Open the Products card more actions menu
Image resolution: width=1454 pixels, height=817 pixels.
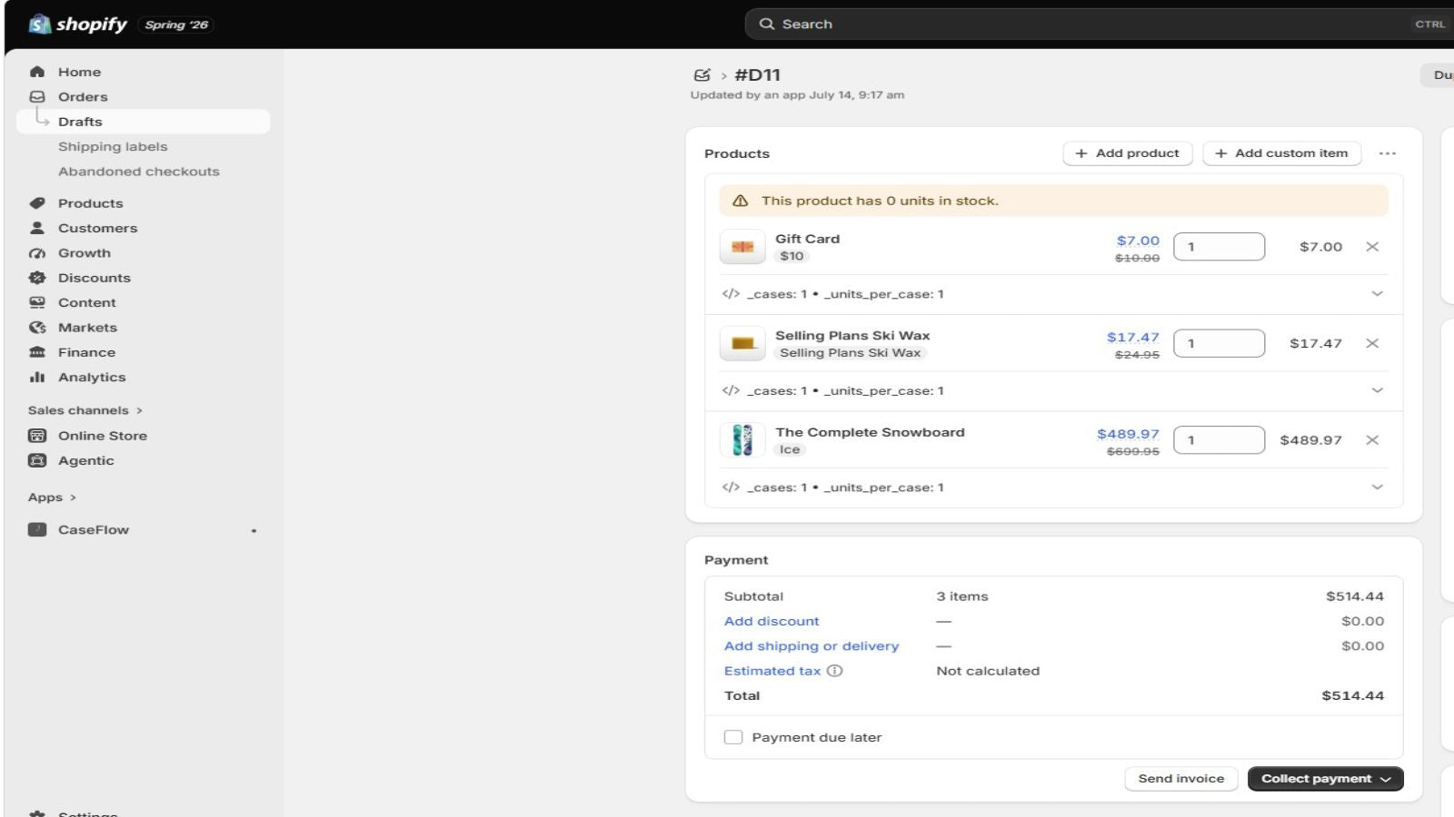click(x=1387, y=153)
